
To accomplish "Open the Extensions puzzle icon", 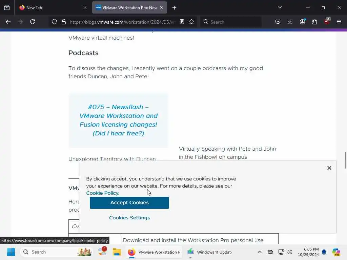I will point(314,22).
